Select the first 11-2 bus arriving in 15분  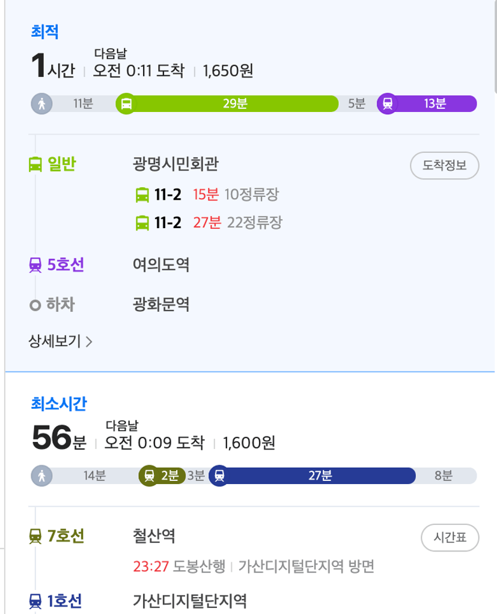click(x=207, y=194)
